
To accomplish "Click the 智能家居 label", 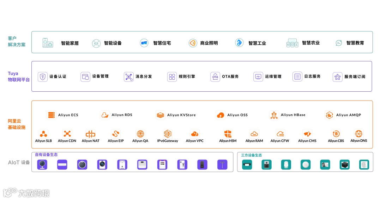I will pyautogui.click(x=70, y=43).
